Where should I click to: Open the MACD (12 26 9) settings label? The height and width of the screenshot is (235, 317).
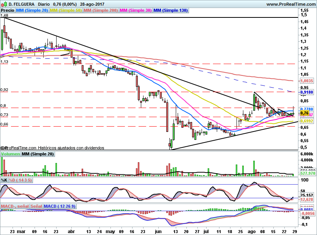click(x=60, y=206)
